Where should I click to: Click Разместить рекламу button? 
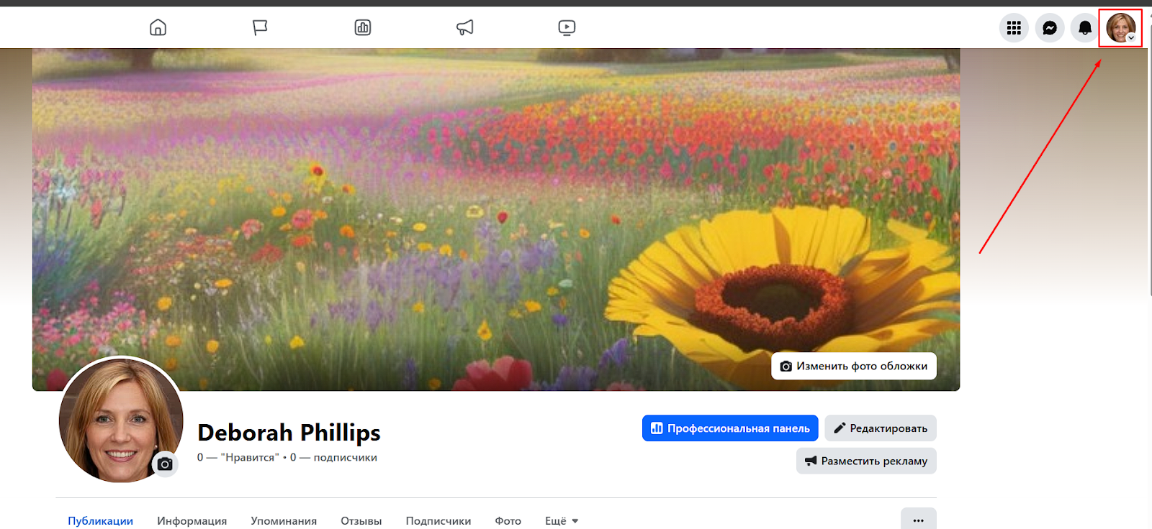coord(866,461)
